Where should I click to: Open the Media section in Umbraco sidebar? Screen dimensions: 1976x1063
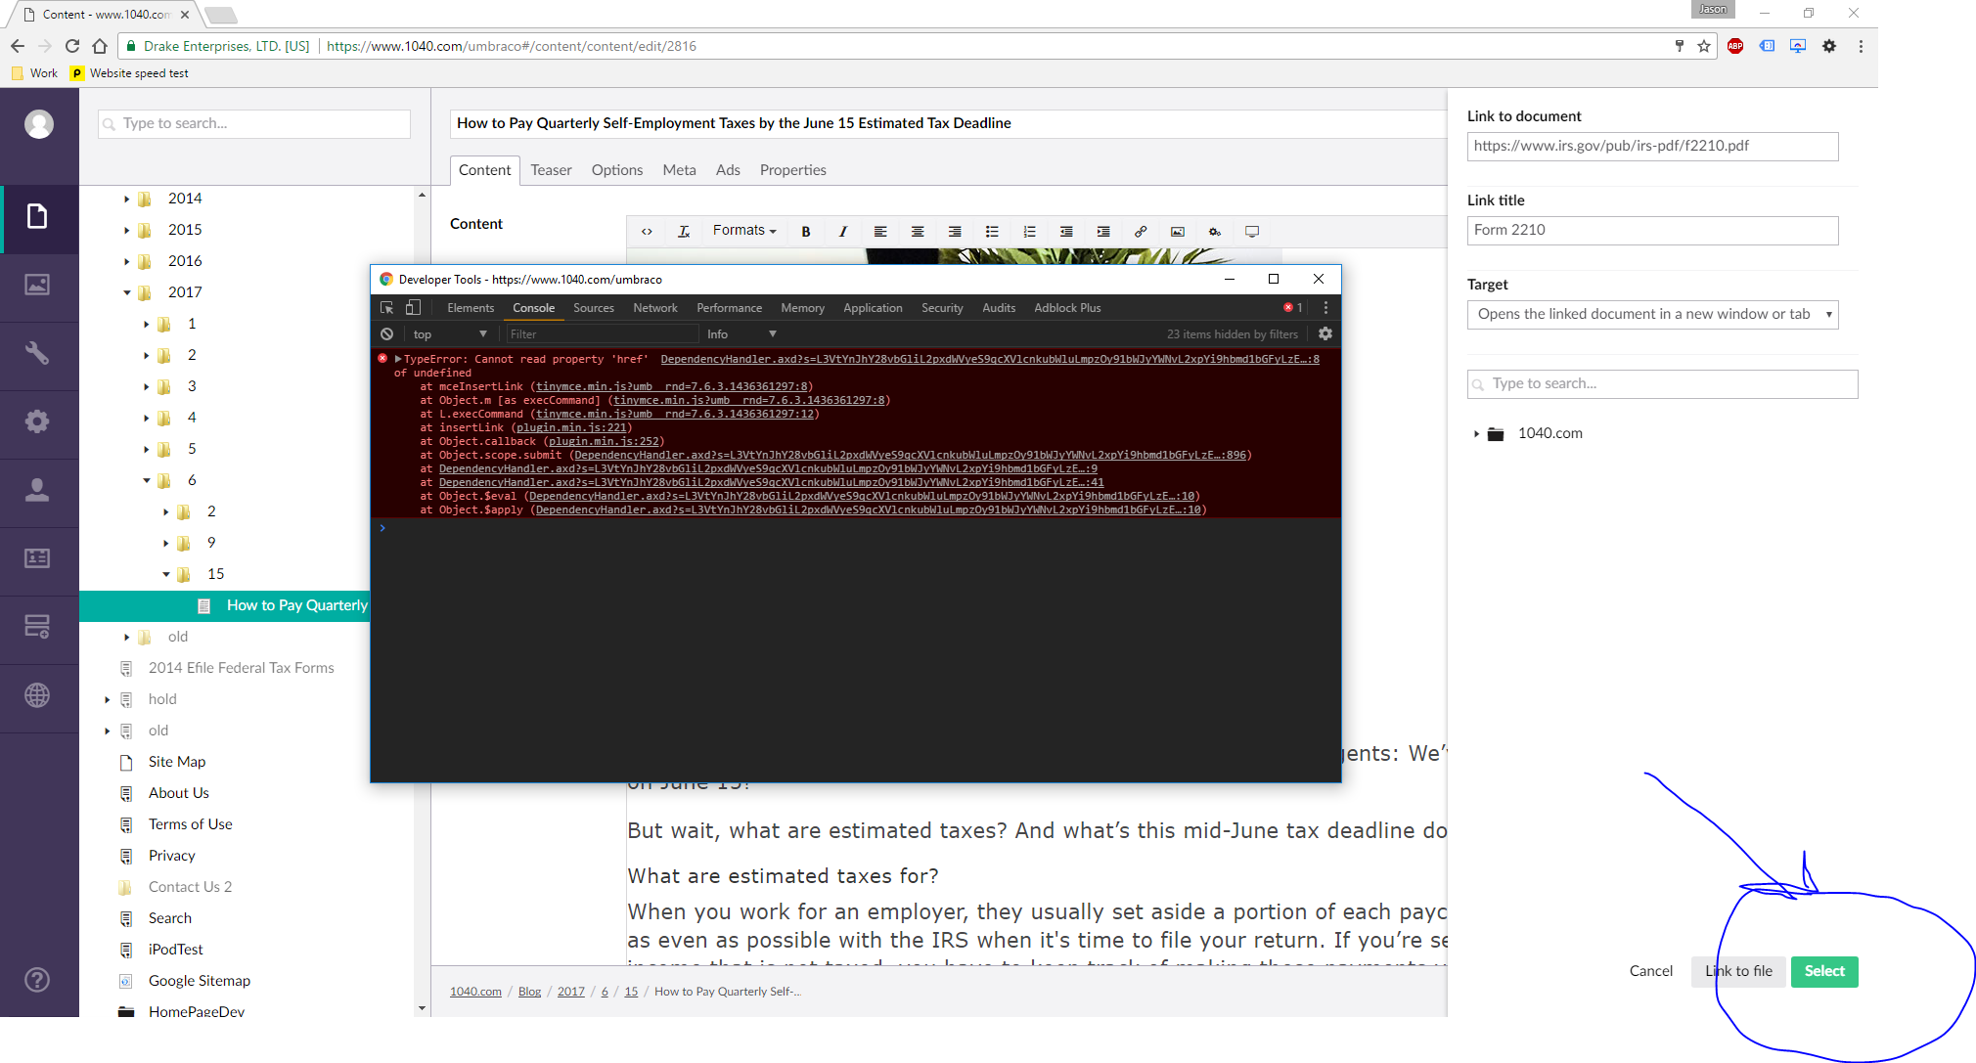click(37, 286)
